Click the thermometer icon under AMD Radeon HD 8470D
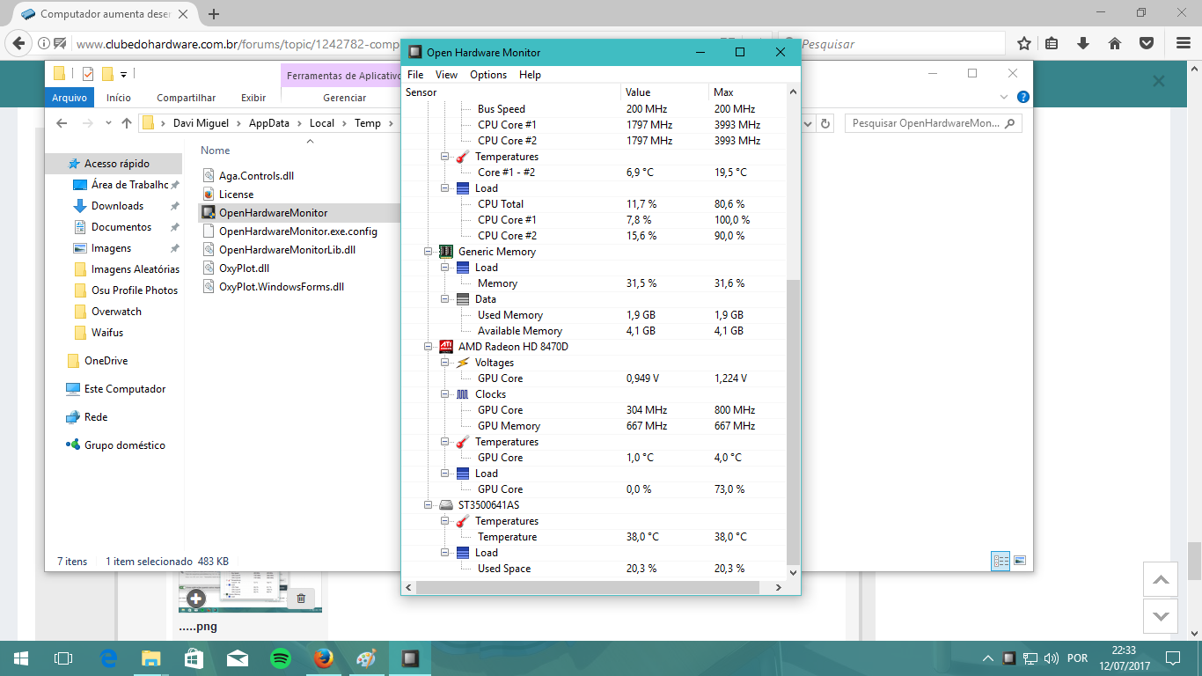Screen dimensions: 1202x676 [463, 442]
